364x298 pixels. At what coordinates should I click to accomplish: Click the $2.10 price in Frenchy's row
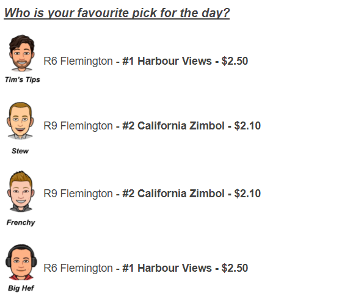(x=247, y=194)
